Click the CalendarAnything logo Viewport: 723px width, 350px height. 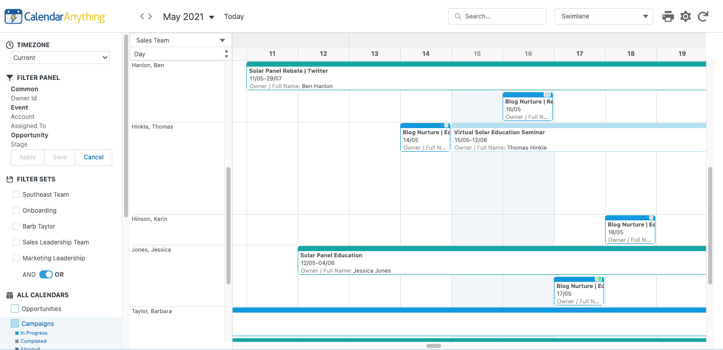55,17
